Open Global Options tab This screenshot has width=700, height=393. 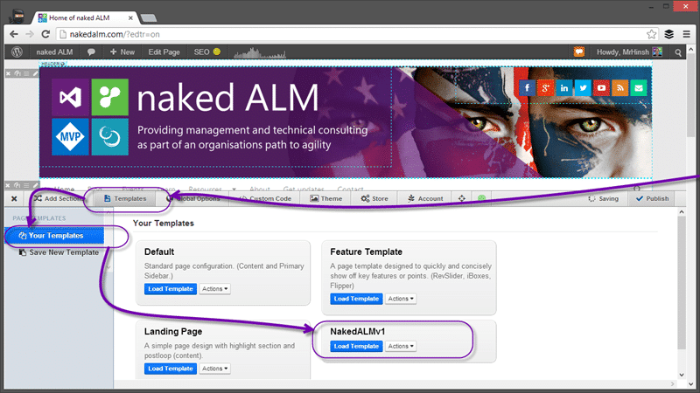(192, 198)
